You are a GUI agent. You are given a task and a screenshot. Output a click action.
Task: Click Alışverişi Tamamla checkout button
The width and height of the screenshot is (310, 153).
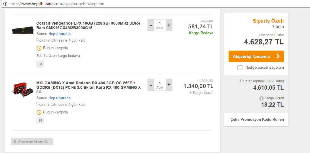256,56
